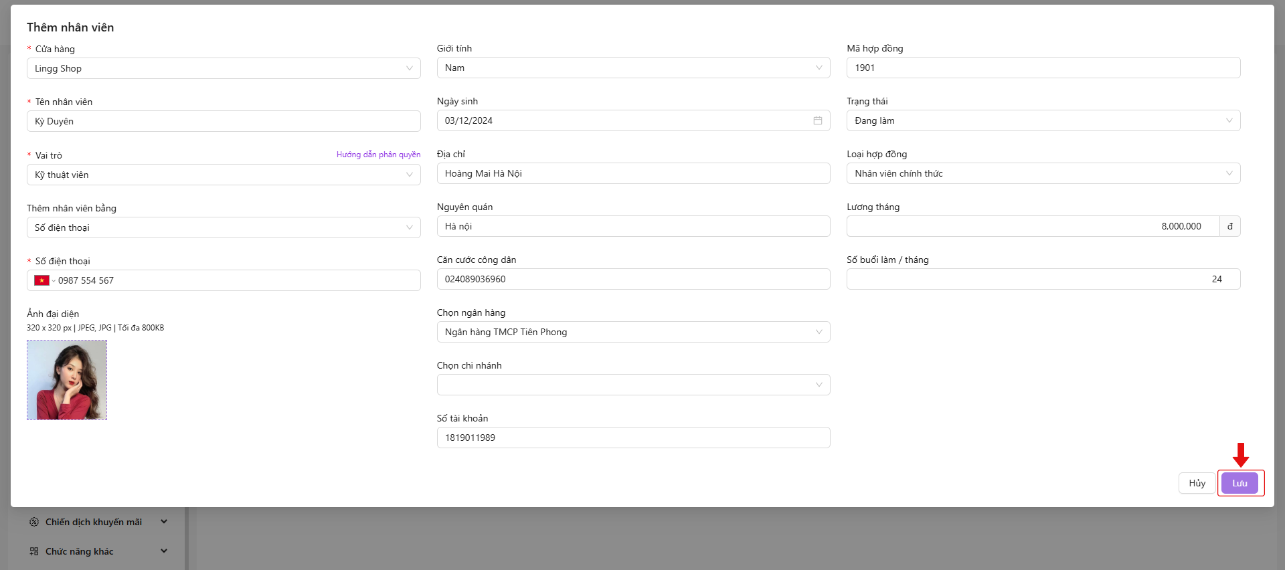Image resolution: width=1285 pixels, height=570 pixels.
Task: Open the empty Chọn chi nhánh dropdown
Action: pyautogui.click(x=633, y=385)
